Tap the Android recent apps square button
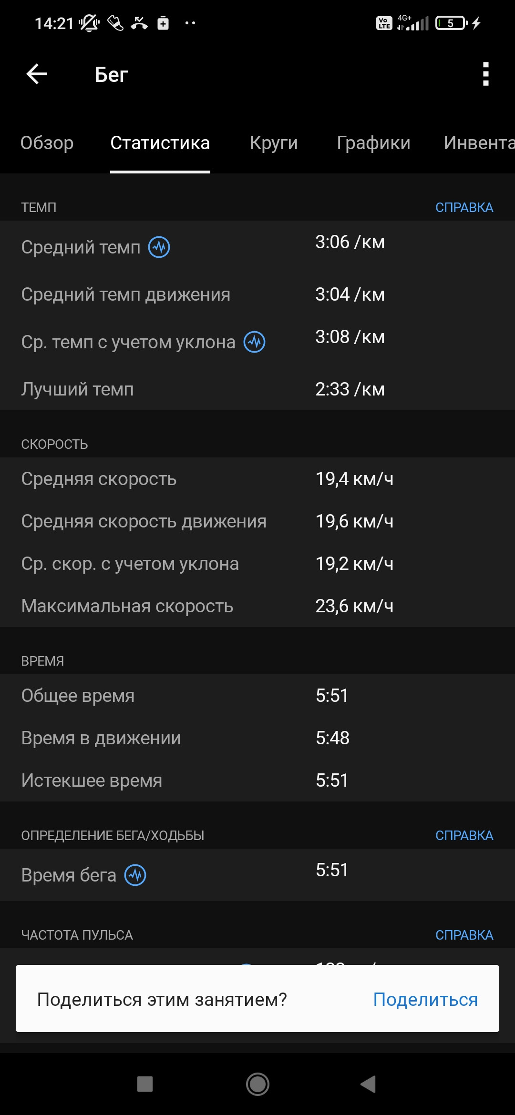The width and height of the screenshot is (515, 1115). tap(145, 1084)
